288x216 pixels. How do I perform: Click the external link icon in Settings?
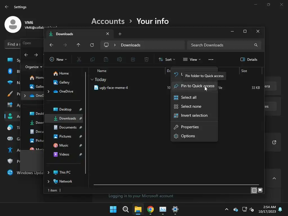tap(274, 142)
